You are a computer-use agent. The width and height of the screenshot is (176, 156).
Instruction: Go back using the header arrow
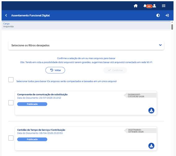click(6, 15)
